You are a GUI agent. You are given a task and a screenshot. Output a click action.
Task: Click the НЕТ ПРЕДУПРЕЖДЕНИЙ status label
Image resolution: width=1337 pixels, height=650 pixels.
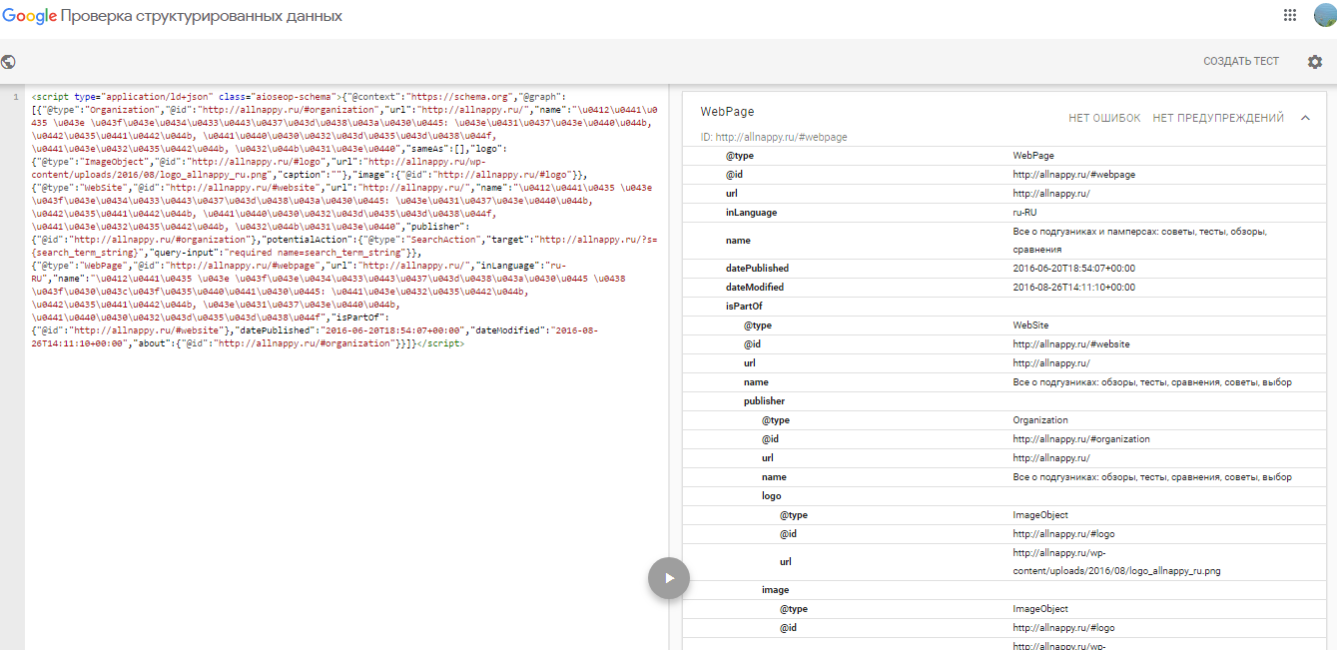[1217, 118]
